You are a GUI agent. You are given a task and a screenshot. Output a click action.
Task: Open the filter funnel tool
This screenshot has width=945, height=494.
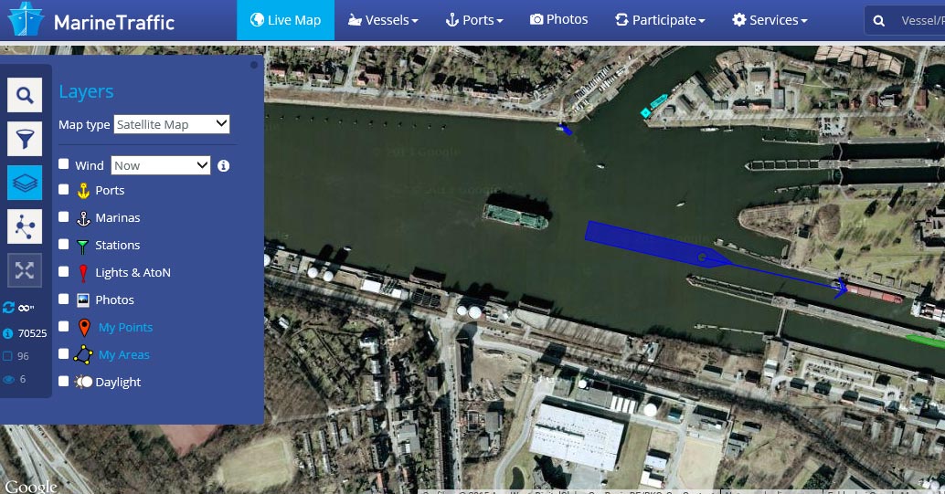pyautogui.click(x=25, y=139)
